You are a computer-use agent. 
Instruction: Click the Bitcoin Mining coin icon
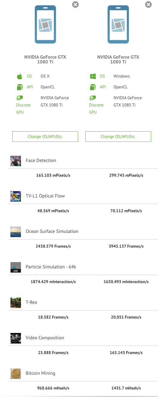[16, 374]
